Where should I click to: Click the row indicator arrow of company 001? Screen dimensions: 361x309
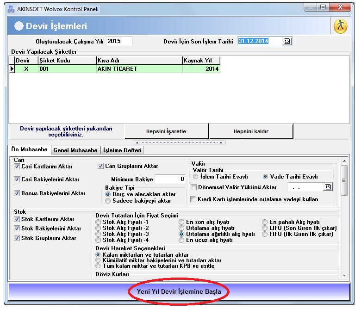tap(12, 69)
